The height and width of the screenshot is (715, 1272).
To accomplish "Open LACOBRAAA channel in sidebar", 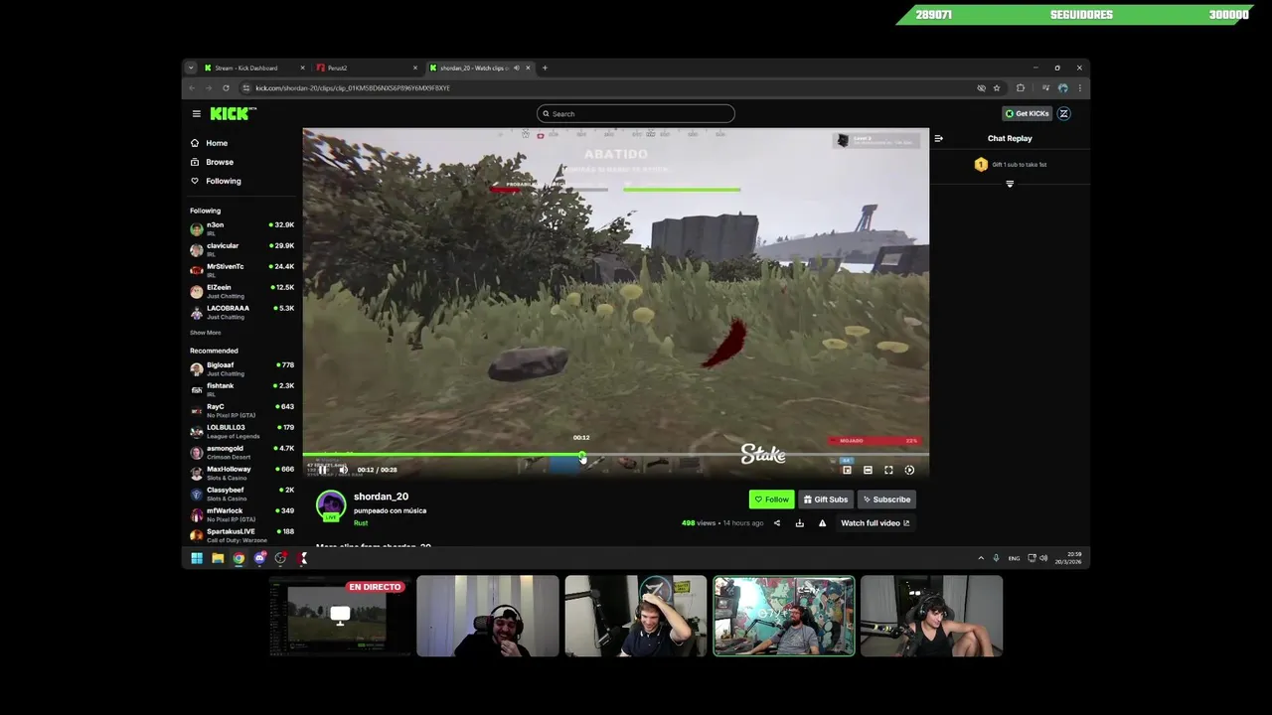I will coord(242,312).
